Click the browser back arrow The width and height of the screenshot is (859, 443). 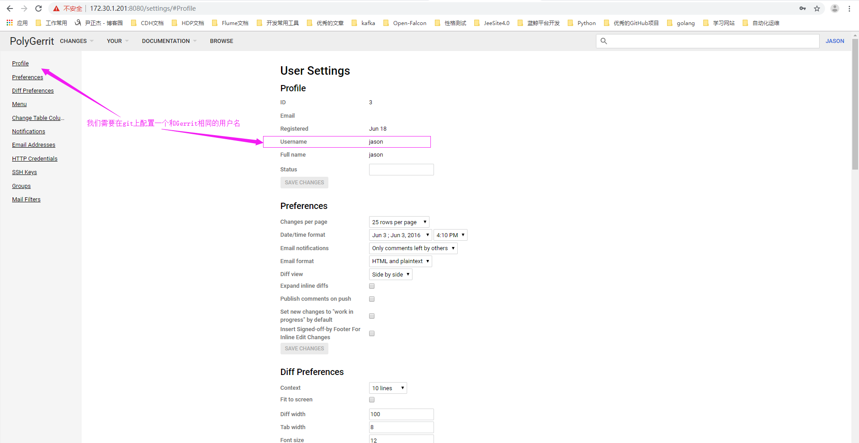tap(10, 9)
